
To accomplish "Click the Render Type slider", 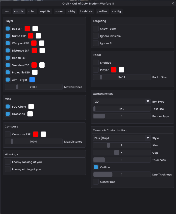I will coord(122,116).
